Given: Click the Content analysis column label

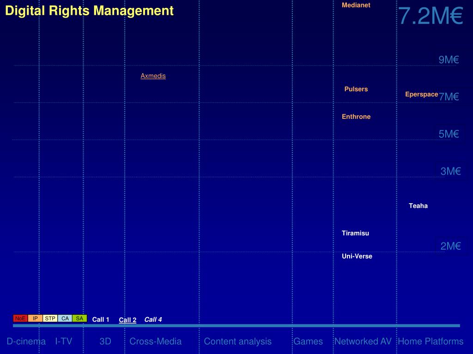Looking at the screenshot, I should click(238, 342).
